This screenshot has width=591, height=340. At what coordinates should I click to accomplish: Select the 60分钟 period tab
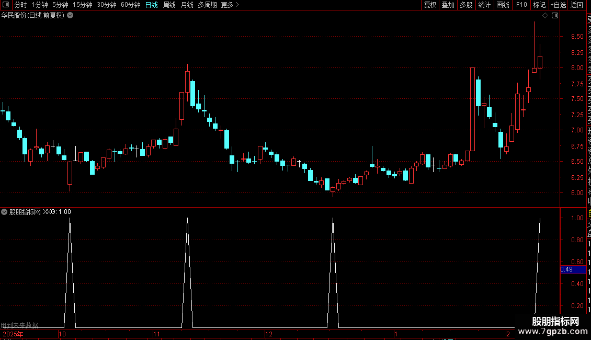pyautogui.click(x=131, y=5)
